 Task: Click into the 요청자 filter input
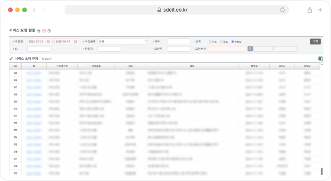pyautogui.click(x=179, y=49)
